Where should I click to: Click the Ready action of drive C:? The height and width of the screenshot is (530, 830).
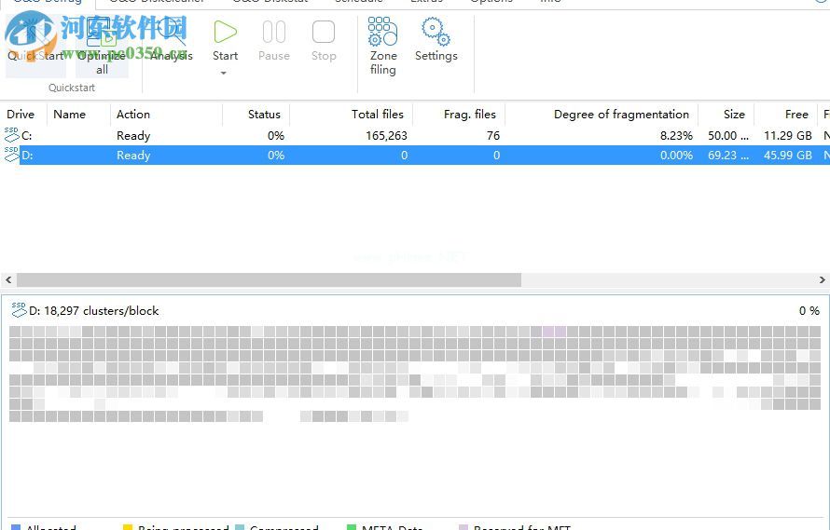[133, 136]
